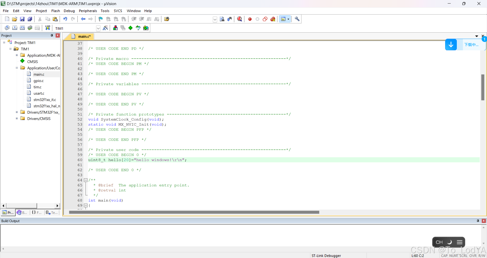Viewport: 487px width, 258px height.
Task: Collapse the TIM1 target node
Action: pyautogui.click(x=10, y=49)
